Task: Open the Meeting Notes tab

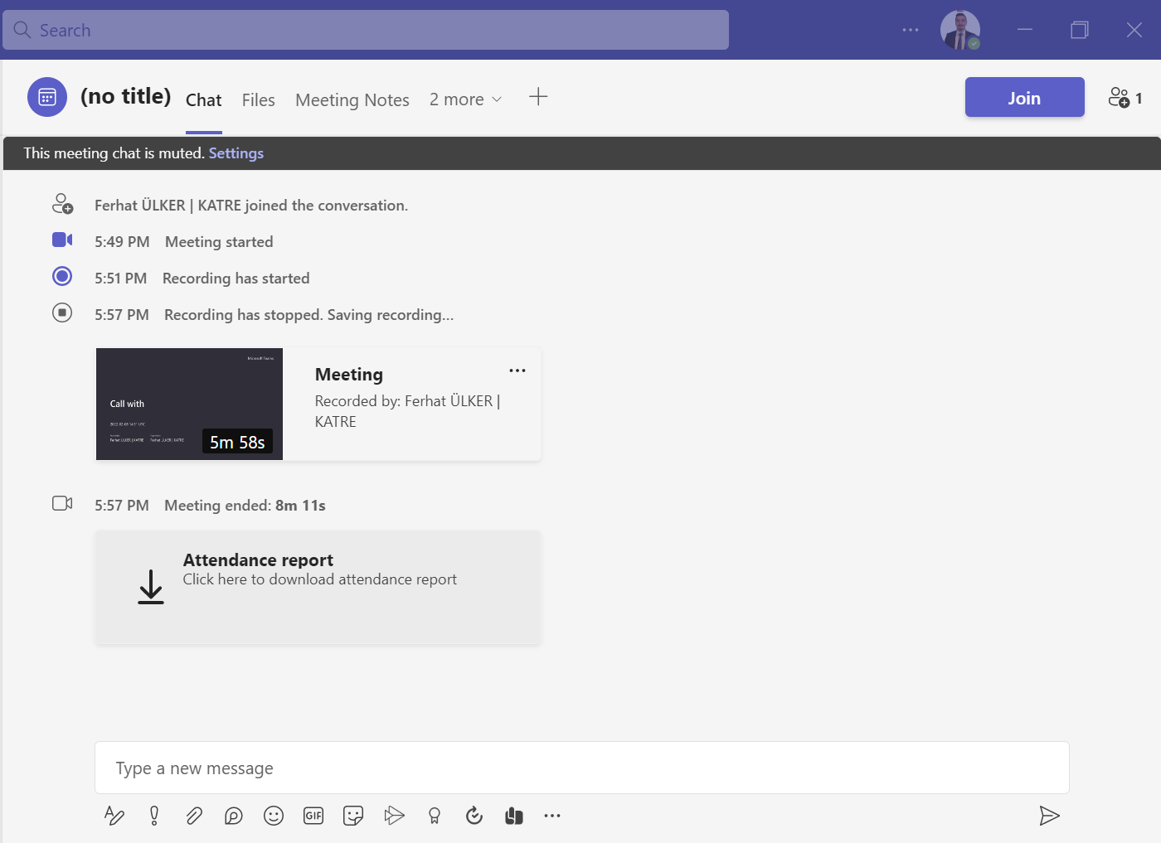Action: coord(352,100)
